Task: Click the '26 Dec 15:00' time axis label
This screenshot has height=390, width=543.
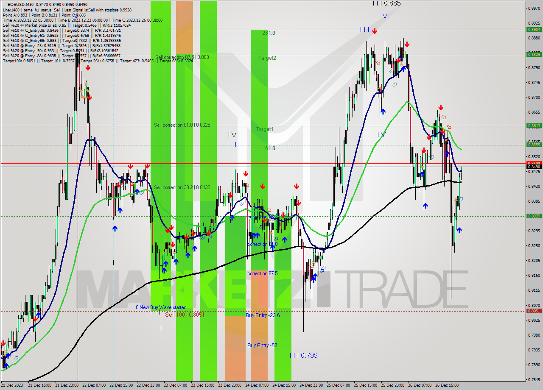Action: 447,385
